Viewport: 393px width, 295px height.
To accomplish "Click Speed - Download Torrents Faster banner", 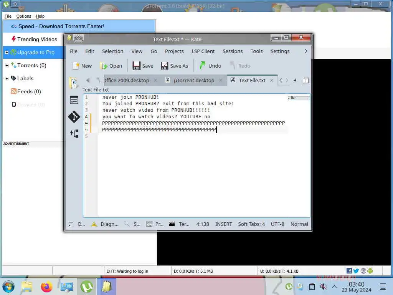I will 79,26.
